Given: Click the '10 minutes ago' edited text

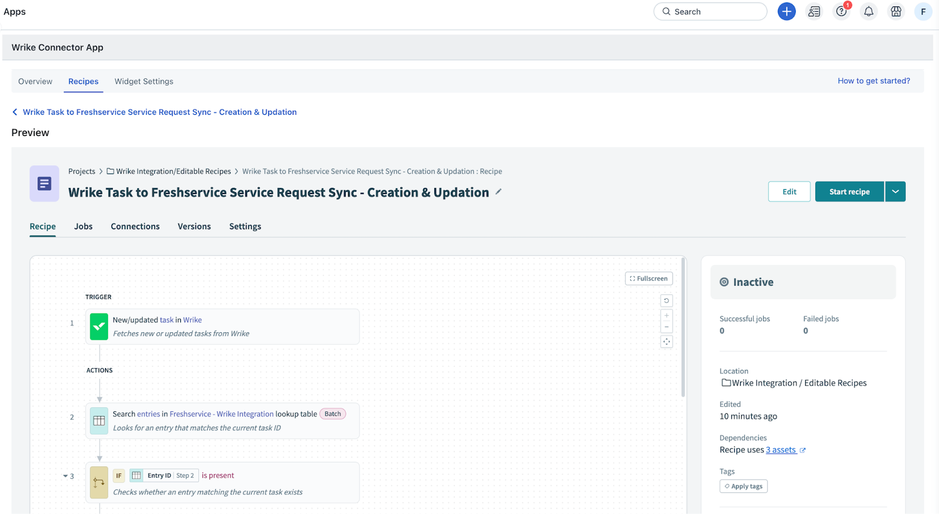Looking at the screenshot, I should click(x=748, y=416).
